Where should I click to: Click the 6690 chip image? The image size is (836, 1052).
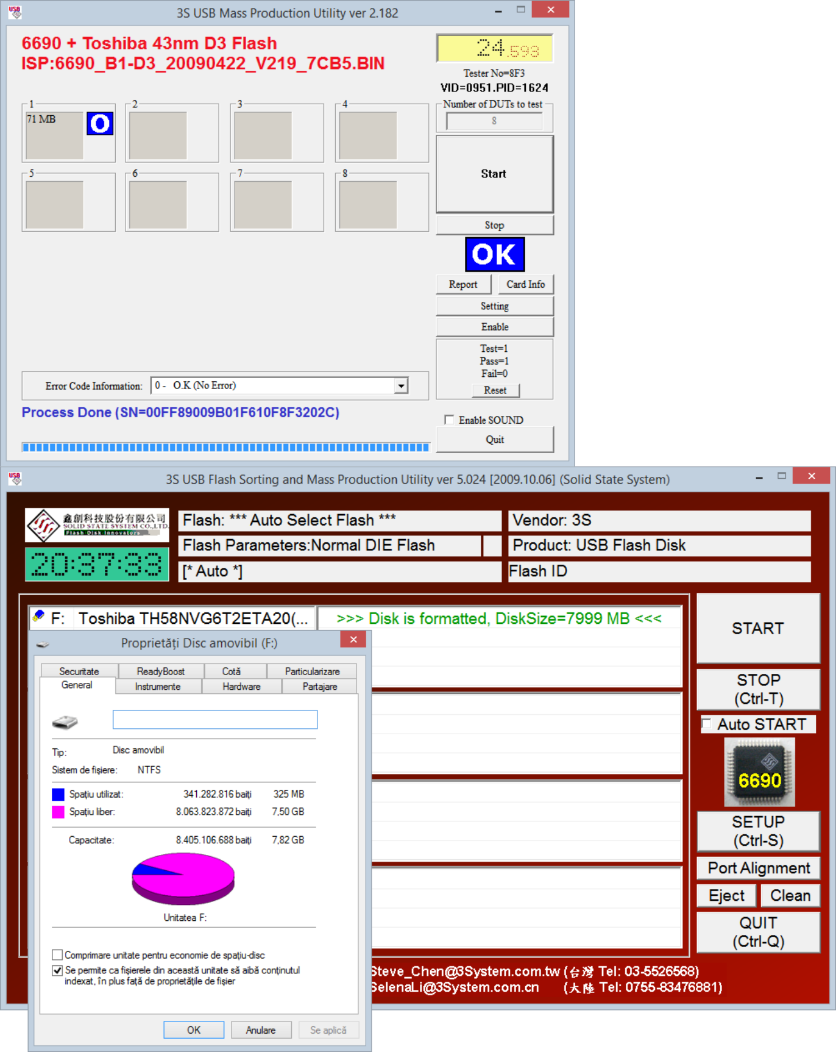(759, 772)
